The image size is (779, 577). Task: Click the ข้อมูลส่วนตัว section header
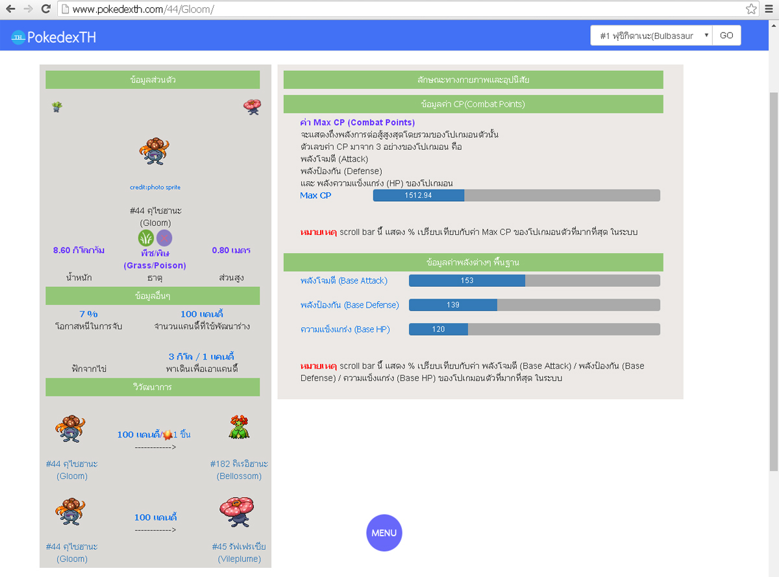tap(153, 80)
